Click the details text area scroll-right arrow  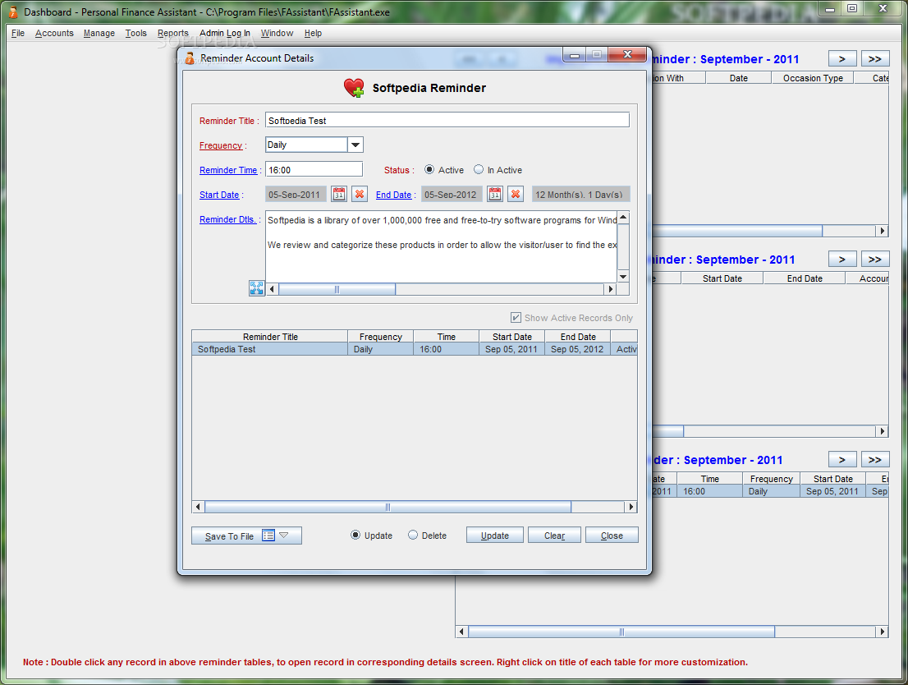point(610,288)
